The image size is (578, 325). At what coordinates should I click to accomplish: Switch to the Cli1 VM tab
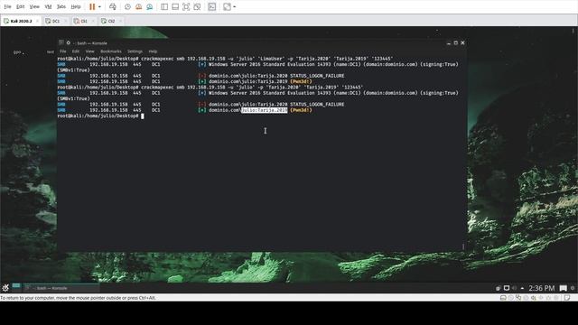(84, 21)
